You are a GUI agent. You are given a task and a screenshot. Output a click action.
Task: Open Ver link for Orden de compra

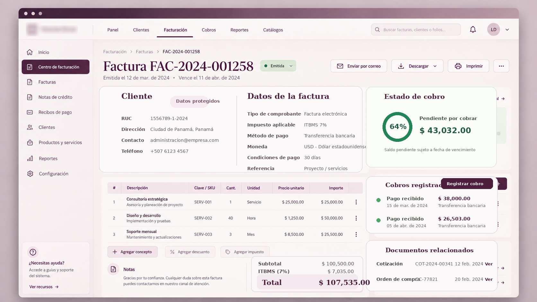tap(489, 279)
